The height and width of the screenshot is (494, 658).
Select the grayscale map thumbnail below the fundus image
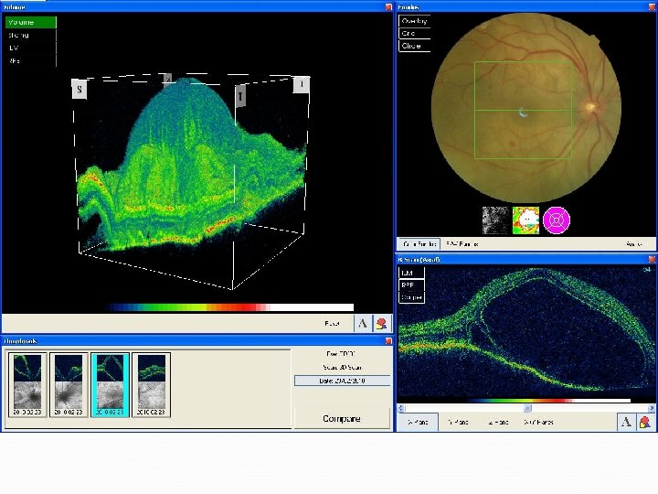point(494,219)
